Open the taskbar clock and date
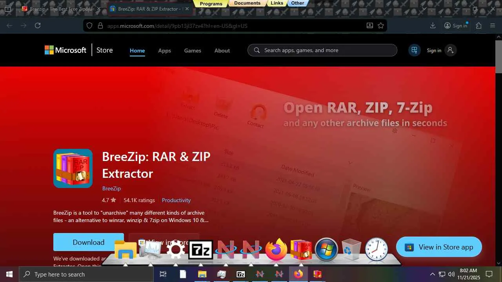The height and width of the screenshot is (282, 502). point(468,274)
